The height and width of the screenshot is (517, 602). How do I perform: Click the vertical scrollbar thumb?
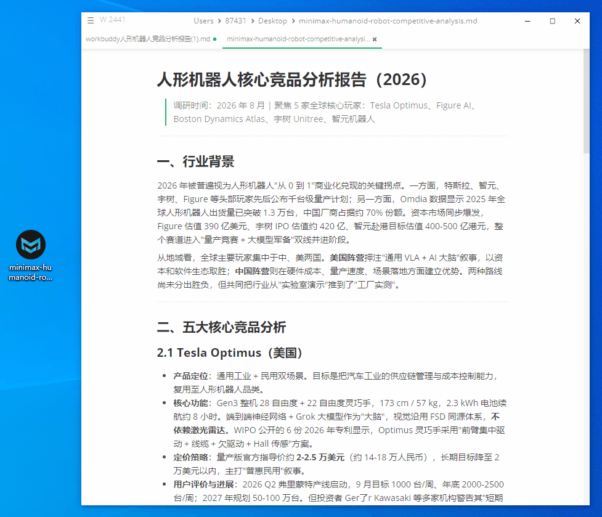pos(586,101)
